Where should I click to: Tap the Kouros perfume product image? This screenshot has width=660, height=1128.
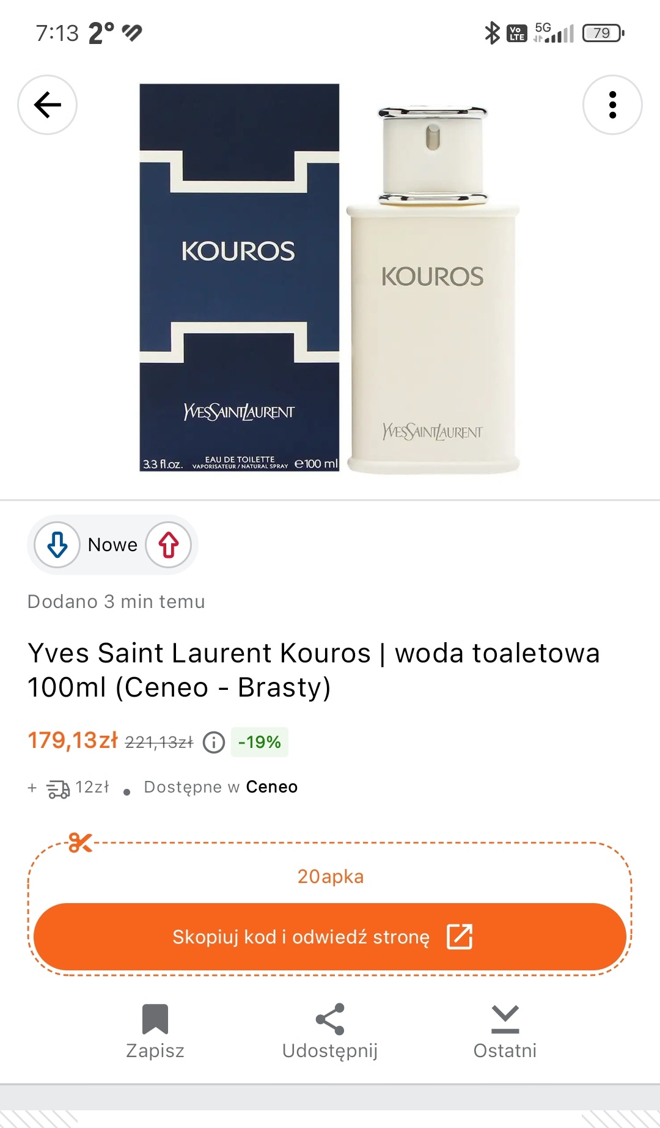tap(330, 278)
